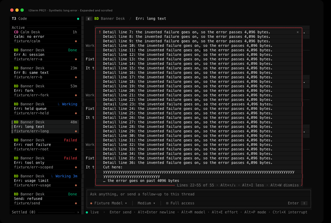Click the fixture/err-long branch name
Screen dimensions: 331x223
pyautogui.click(x=31, y=131)
